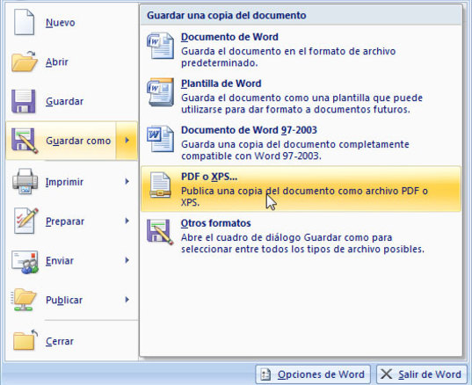472x385 pixels.
Task: Expand the Enviar submenu arrow
Action: click(127, 260)
